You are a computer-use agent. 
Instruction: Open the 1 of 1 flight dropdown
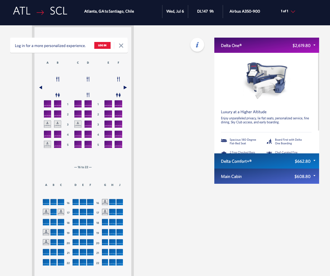tap(293, 12)
